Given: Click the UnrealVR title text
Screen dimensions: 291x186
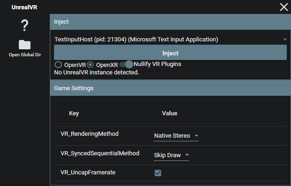Looking at the screenshot, I should click(24, 7).
